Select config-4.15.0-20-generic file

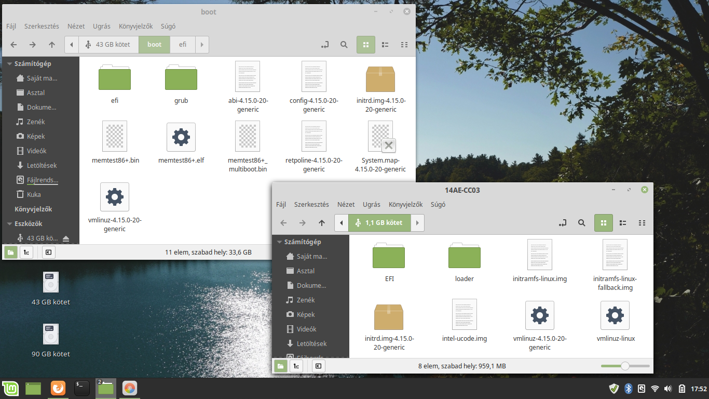pos(314,87)
